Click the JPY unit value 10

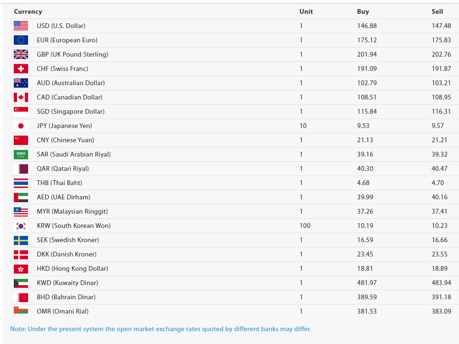coord(303,126)
